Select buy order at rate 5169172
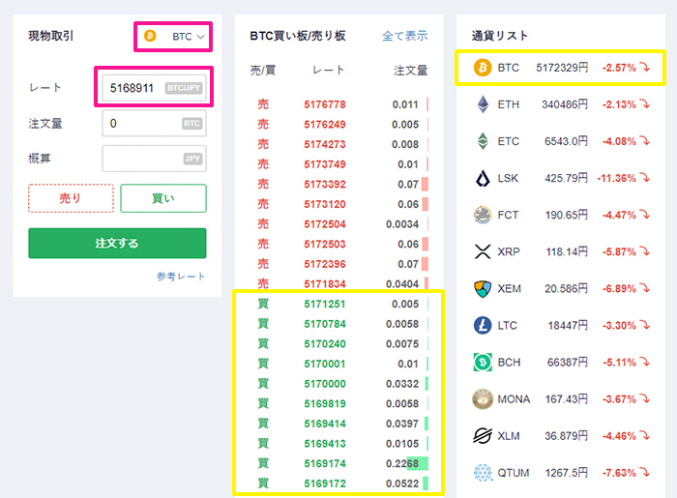The height and width of the screenshot is (498, 677). tap(339, 483)
